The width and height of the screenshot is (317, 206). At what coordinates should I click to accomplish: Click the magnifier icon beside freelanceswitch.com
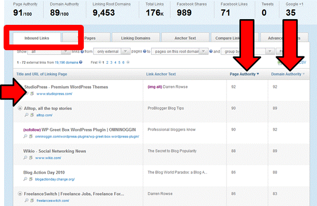point(26,200)
